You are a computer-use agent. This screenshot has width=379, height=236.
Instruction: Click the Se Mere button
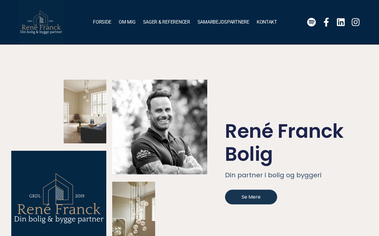251,197
